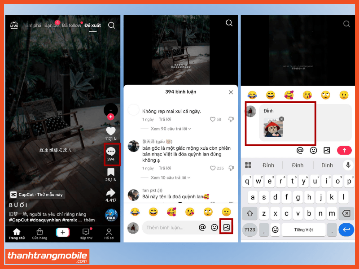Dislike the comment with 235 likes

tap(231, 168)
